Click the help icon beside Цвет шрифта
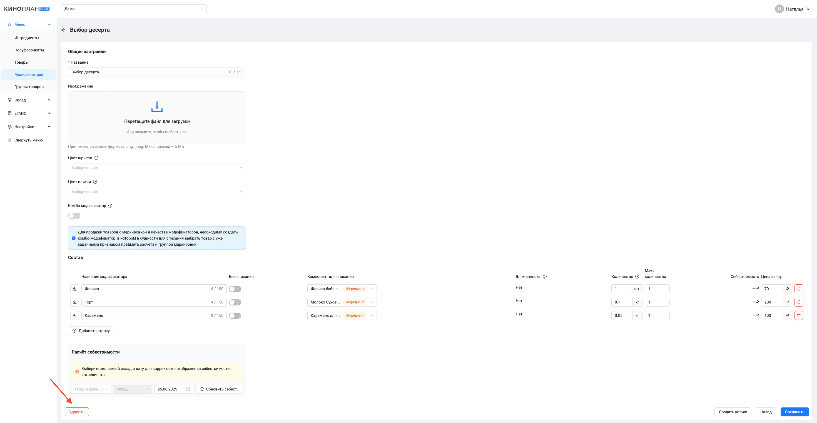 coord(96,158)
